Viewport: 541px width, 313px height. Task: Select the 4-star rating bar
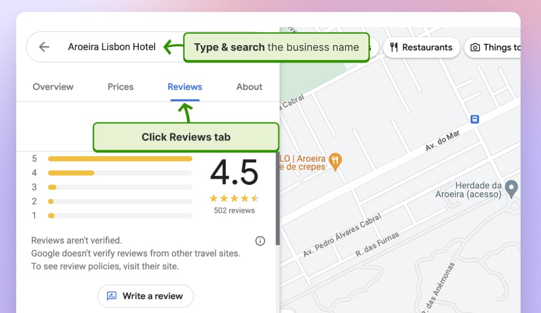point(120,173)
